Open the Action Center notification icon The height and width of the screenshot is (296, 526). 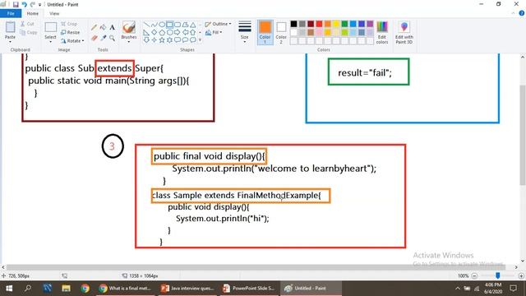click(513, 289)
